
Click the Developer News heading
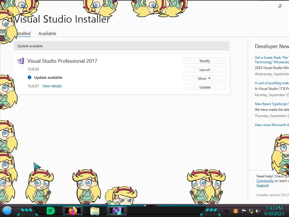click(272, 46)
